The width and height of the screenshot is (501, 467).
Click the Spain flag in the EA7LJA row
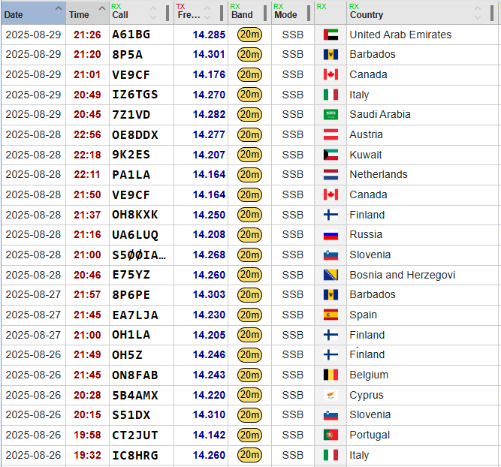click(330, 315)
